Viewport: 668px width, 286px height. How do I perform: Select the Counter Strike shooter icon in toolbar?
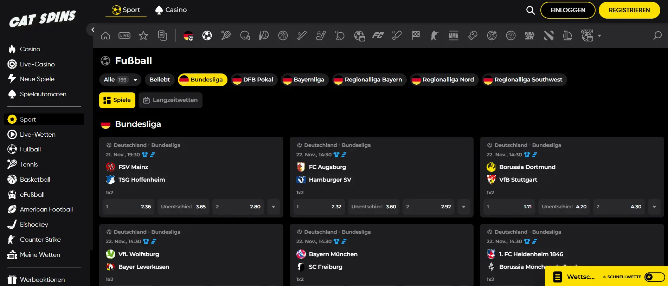[x=435, y=35]
